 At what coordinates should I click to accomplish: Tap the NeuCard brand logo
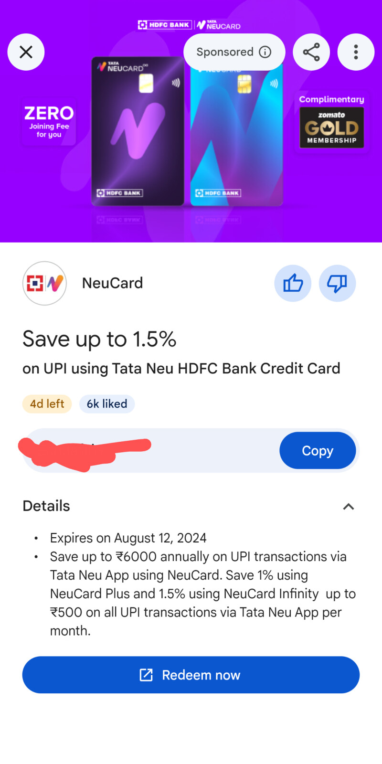coord(44,283)
